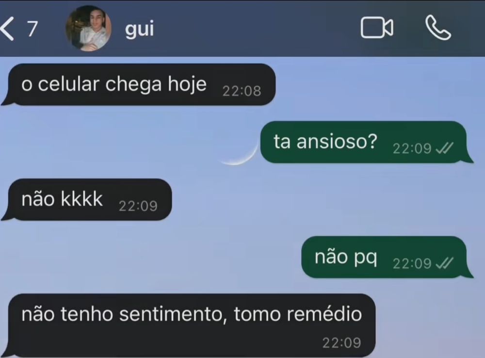Tap read-receipt checkmarks on 'ta ansioso?'
This screenshot has width=485, height=358.
click(x=444, y=148)
